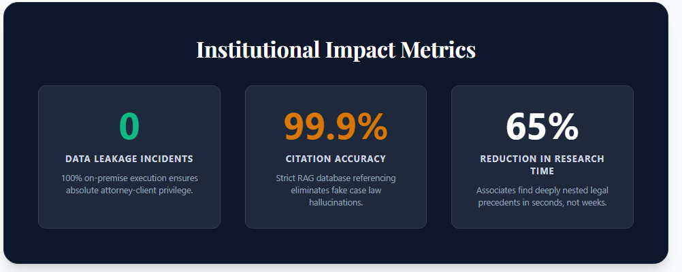This screenshot has width=682, height=272.
Task: Select the "REDUCTION IN RESEARCH" label line
Action: point(542,159)
